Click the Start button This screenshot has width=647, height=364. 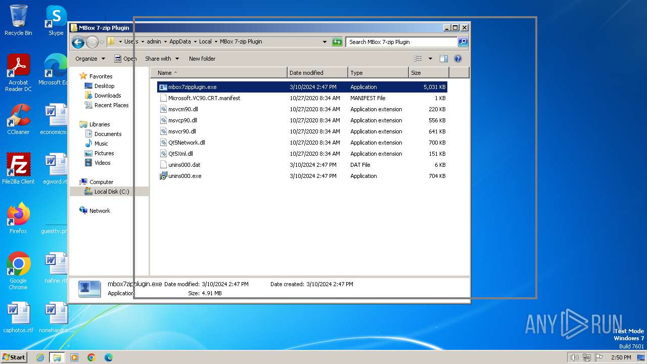(14, 357)
